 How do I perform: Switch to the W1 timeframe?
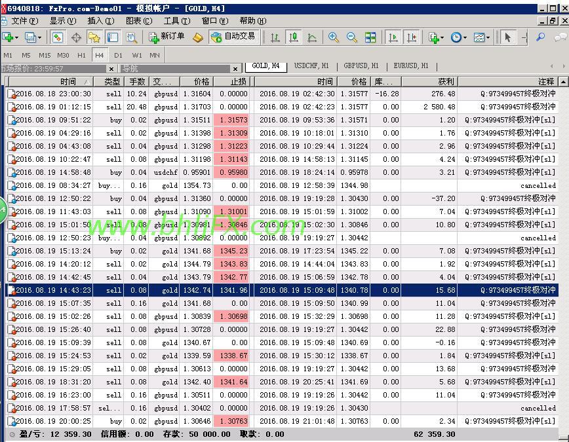coord(137,56)
